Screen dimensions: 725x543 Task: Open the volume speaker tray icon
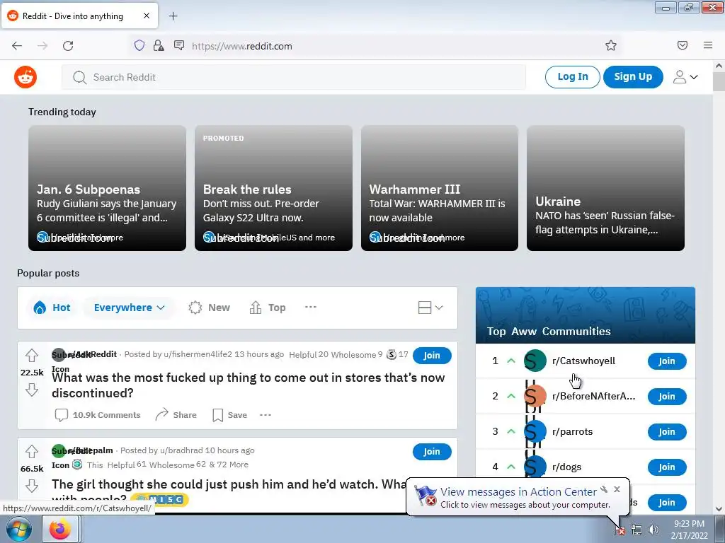coord(653,530)
